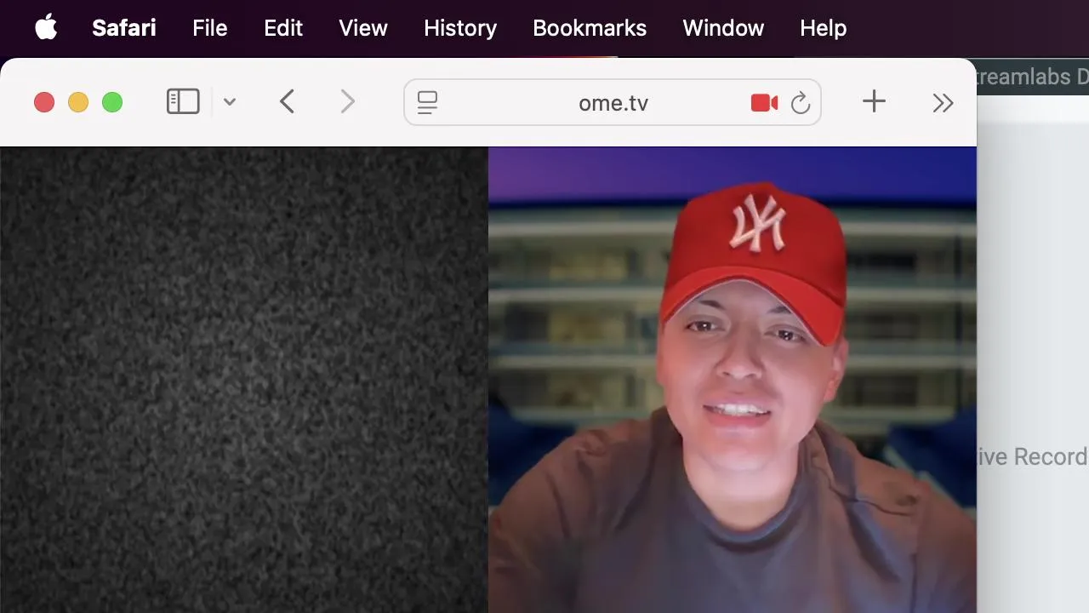
Task: Open the Help menu
Action: pyautogui.click(x=823, y=28)
